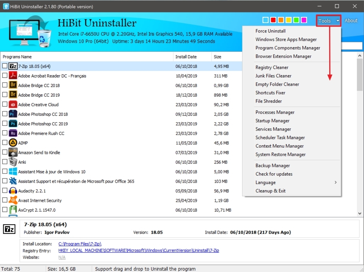Expand the Language submenu arrow
This screenshot has width=364, height=272.
336,182
